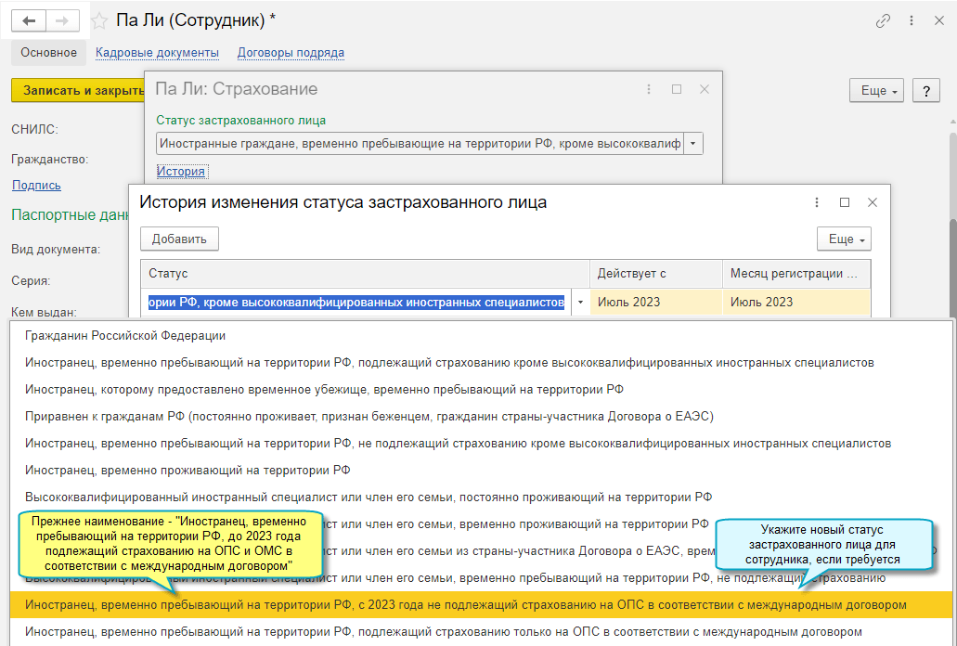
Task: Open the История link
Action: (180, 172)
